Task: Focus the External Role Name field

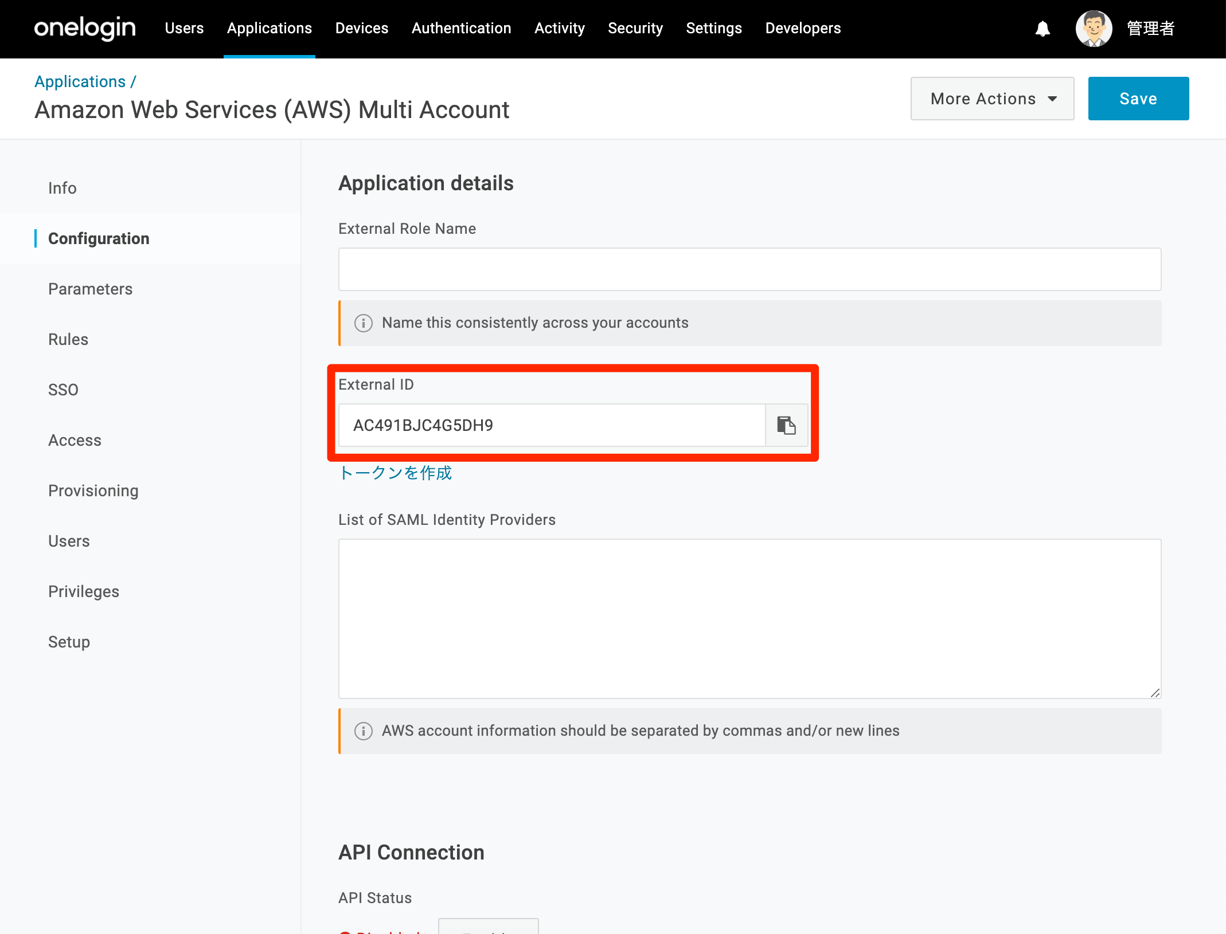Action: [749, 269]
